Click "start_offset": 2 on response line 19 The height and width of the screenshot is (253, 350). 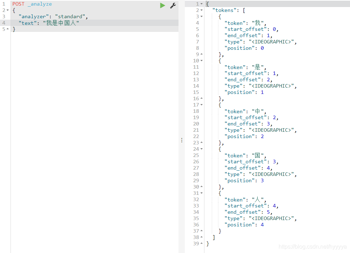point(251,117)
